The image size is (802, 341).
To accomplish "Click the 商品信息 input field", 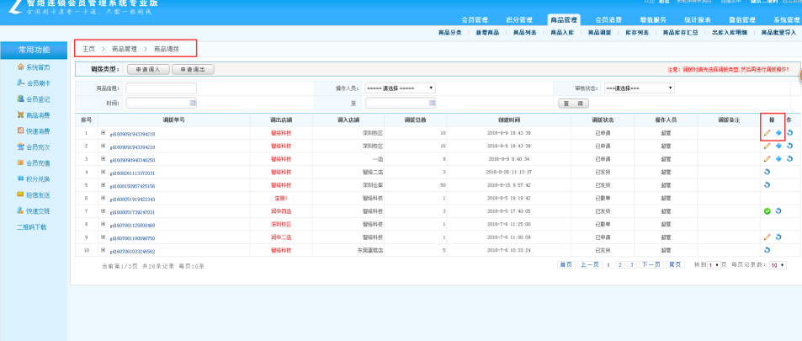I will (x=161, y=88).
